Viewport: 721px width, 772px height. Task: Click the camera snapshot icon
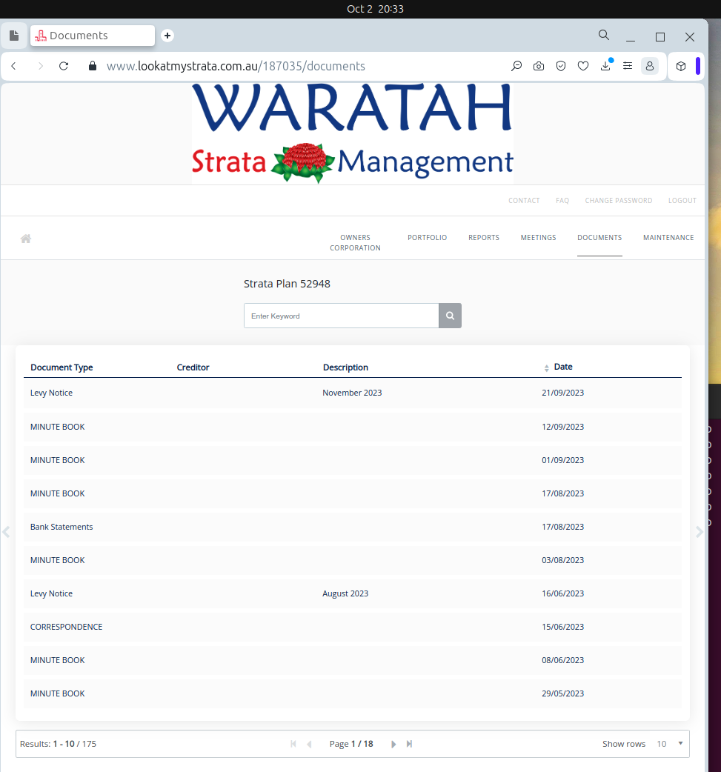coord(539,66)
